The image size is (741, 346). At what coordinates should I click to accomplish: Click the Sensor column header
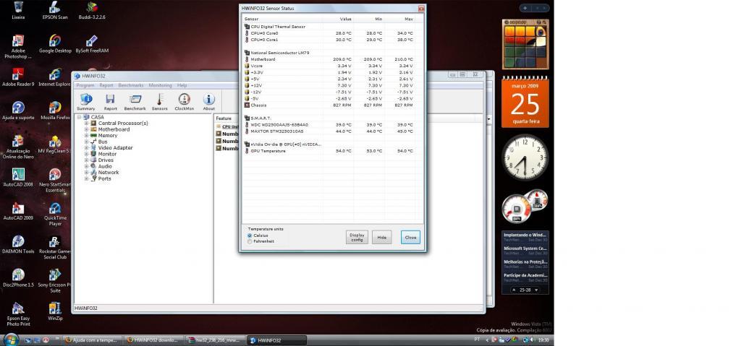[x=281, y=19]
